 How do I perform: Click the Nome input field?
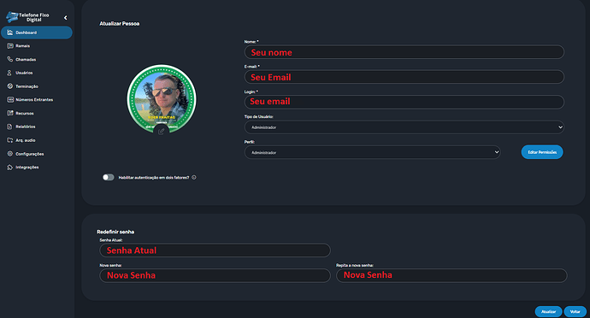[x=404, y=52]
